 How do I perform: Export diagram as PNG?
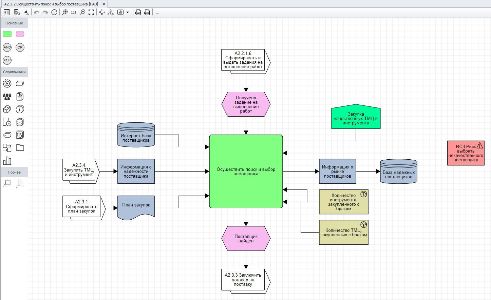[x=147, y=12]
